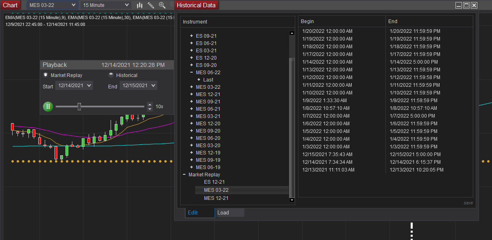
Task: Expand the MES 09-20 tree node
Action: (192, 131)
